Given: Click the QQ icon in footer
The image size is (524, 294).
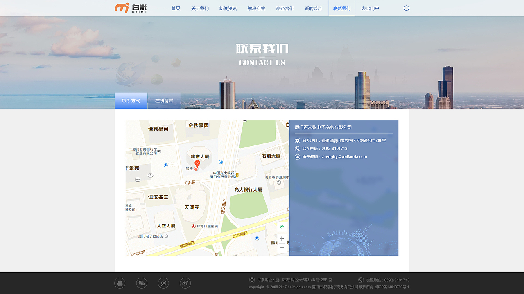Looking at the screenshot, I should (x=120, y=283).
